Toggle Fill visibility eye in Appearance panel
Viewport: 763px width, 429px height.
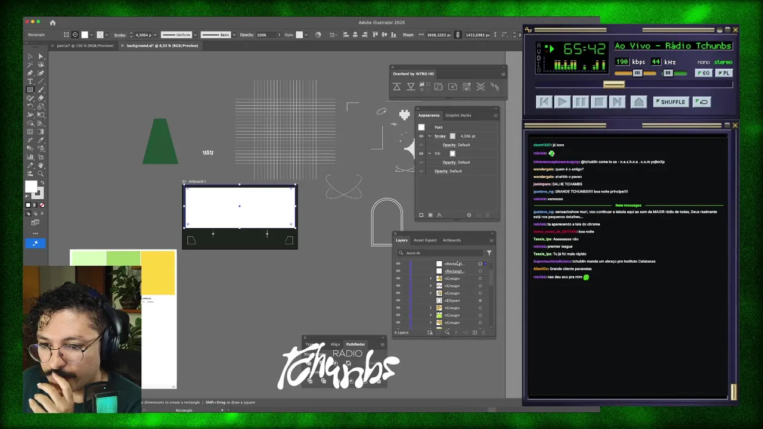tap(421, 154)
